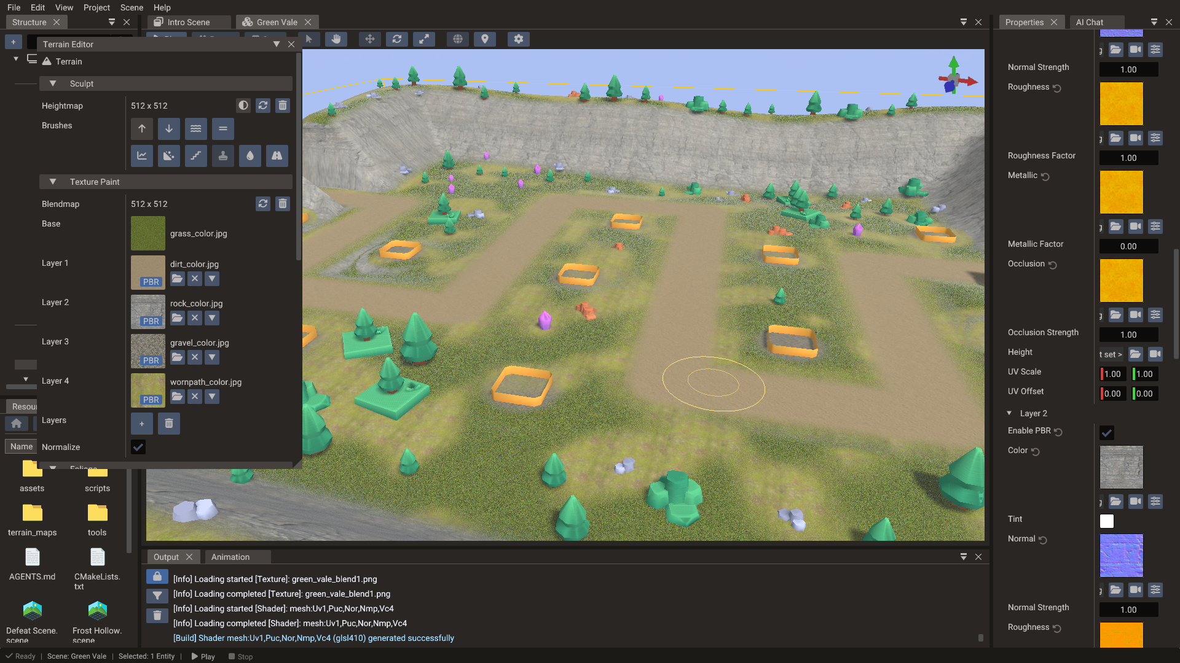Image resolution: width=1180 pixels, height=663 pixels.
Task: Choose the scale gizmo tool
Action: tap(424, 39)
